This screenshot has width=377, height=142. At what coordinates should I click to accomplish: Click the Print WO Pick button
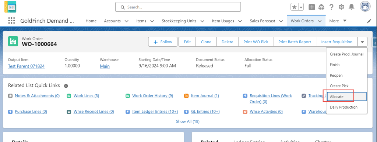(256, 42)
